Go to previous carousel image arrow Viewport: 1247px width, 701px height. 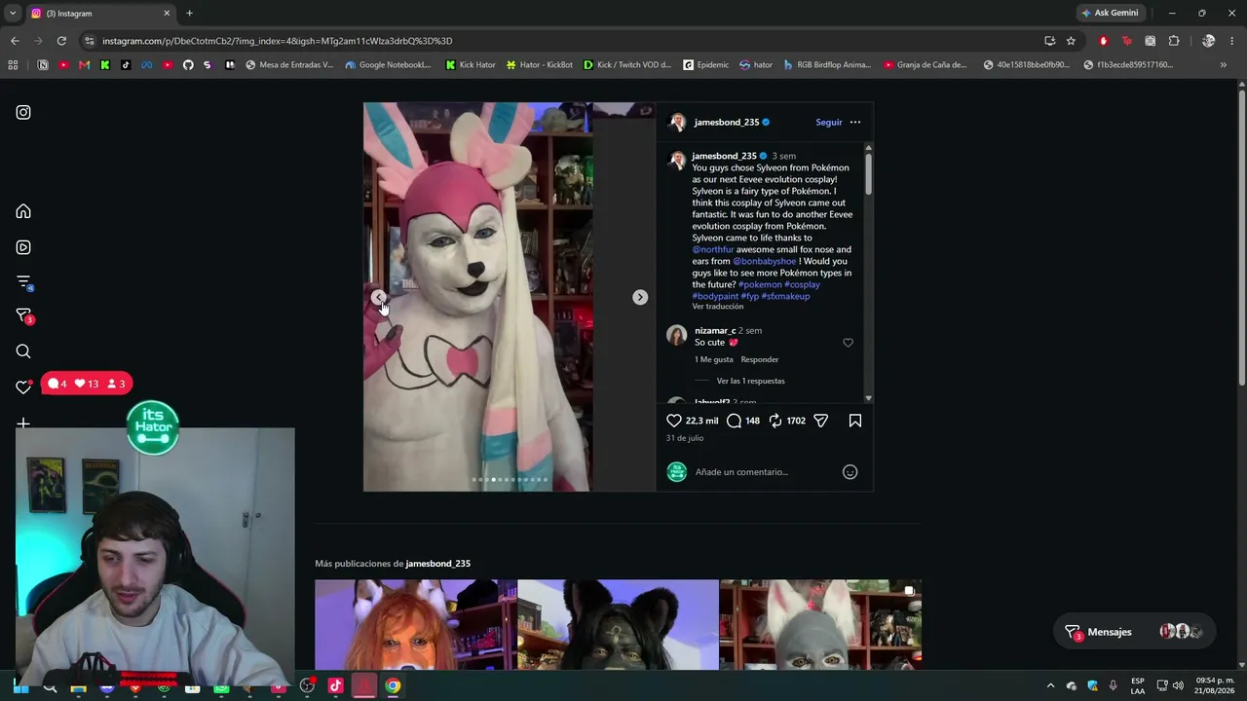pyautogui.click(x=379, y=297)
